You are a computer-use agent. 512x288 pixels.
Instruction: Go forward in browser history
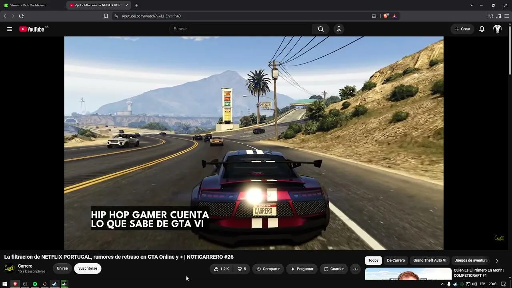click(13, 16)
